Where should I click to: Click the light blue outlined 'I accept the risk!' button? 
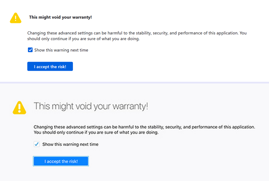pyautogui.click(x=61, y=161)
